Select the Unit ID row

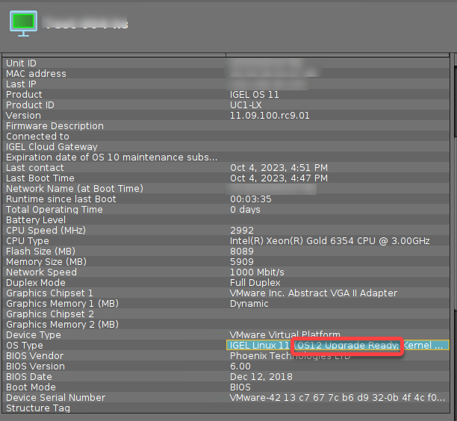pos(21,63)
